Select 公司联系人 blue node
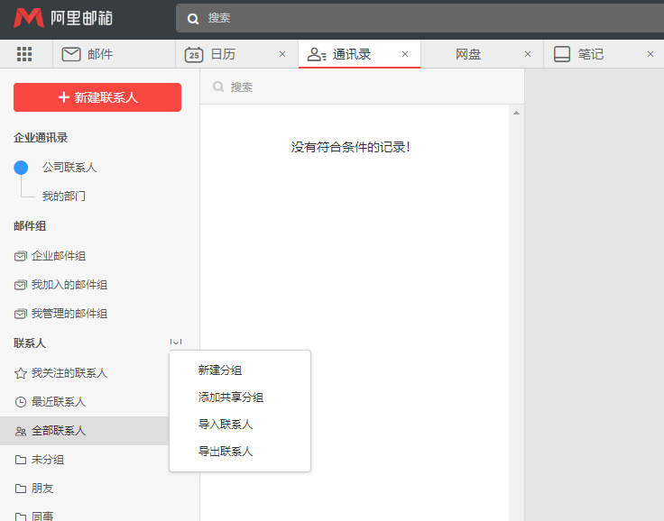 pos(22,168)
